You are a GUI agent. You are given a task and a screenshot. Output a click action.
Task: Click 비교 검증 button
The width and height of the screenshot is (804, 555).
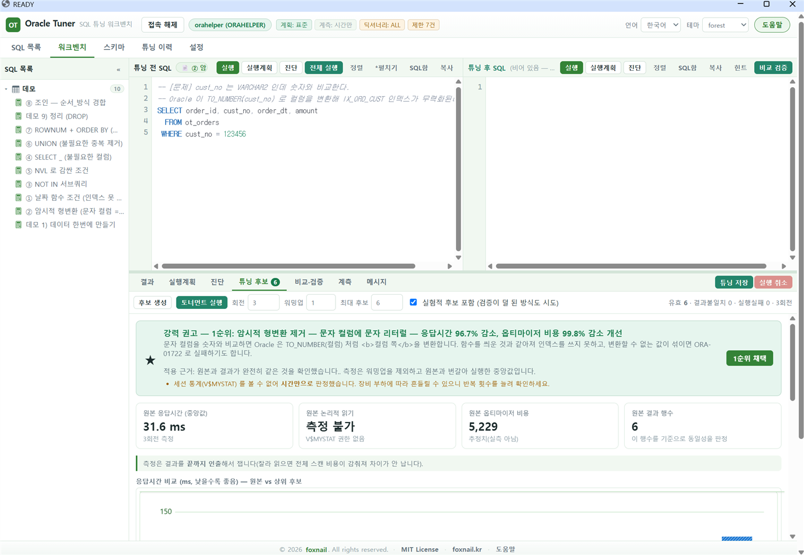click(773, 68)
